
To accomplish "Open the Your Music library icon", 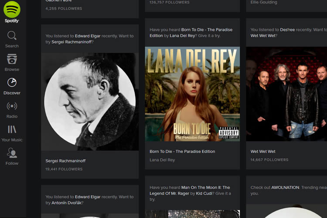I will pos(12,129).
